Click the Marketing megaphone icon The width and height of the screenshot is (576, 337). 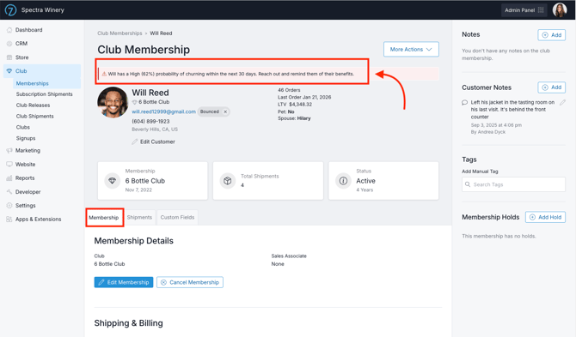(9, 151)
